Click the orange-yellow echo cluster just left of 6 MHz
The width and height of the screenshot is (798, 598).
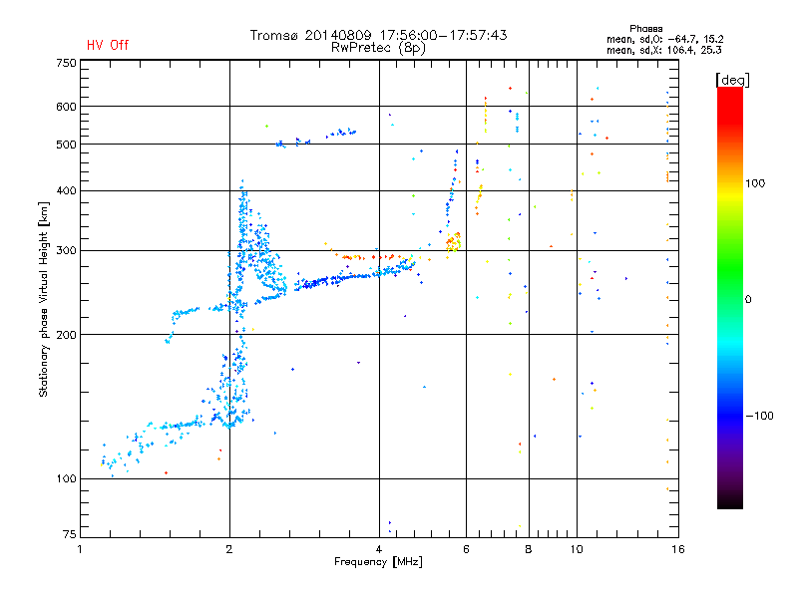tap(454, 242)
